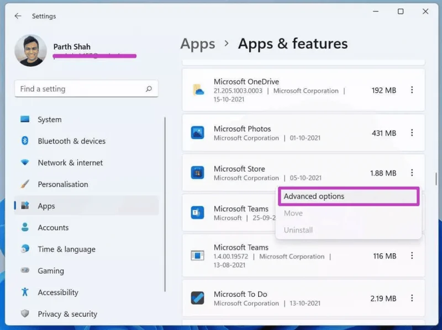Click the Microsoft OneDrive name text

[246, 82]
